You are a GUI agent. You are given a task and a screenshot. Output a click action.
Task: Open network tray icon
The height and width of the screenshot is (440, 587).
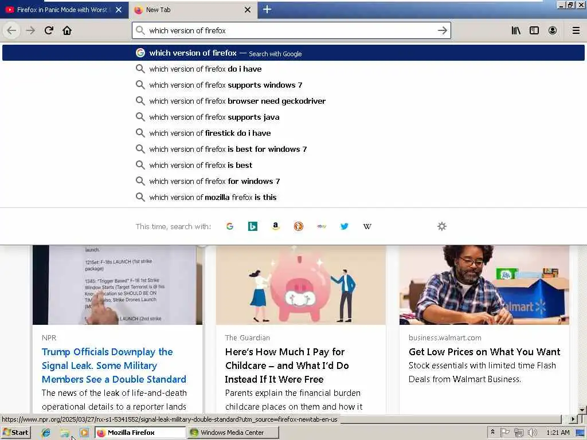518,433
